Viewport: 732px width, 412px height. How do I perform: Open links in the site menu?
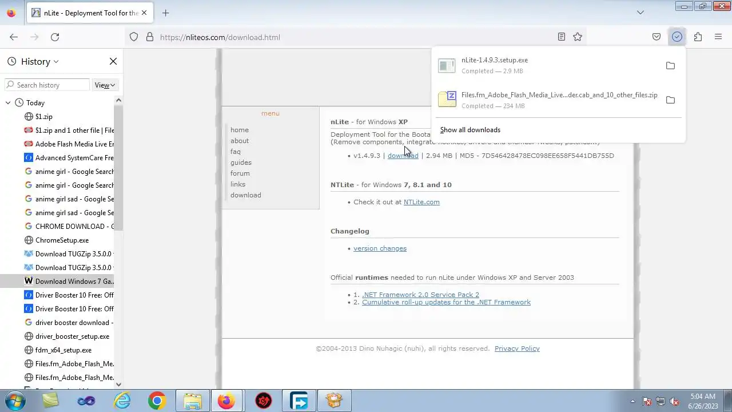point(238,184)
